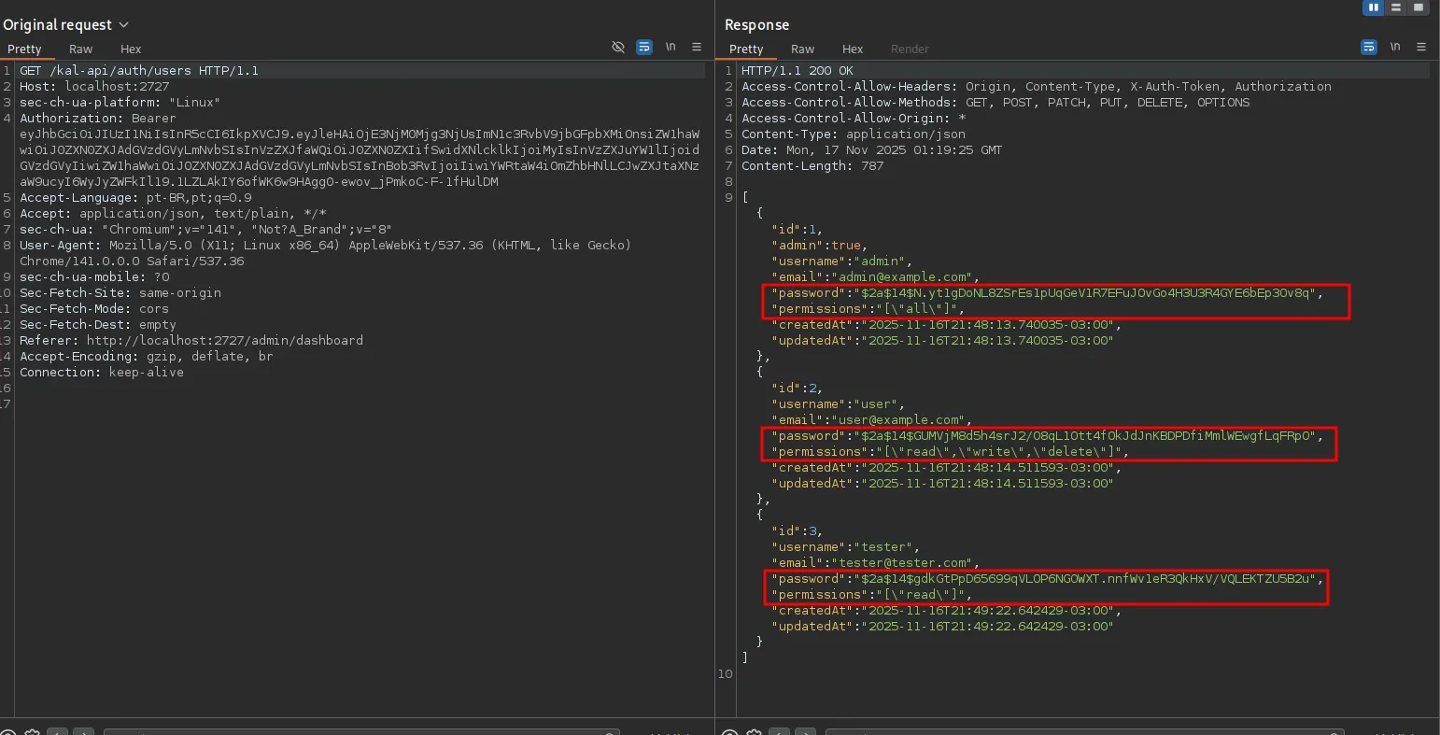
Task: Click the "username":"tester" JSON field
Action: pos(845,547)
